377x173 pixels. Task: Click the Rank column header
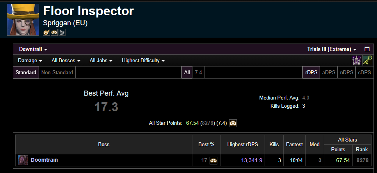[x=362, y=150]
